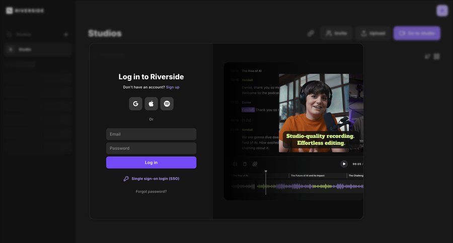Click the timeline playhead marker
Screen dimensions: 453x243
pos(266,172)
